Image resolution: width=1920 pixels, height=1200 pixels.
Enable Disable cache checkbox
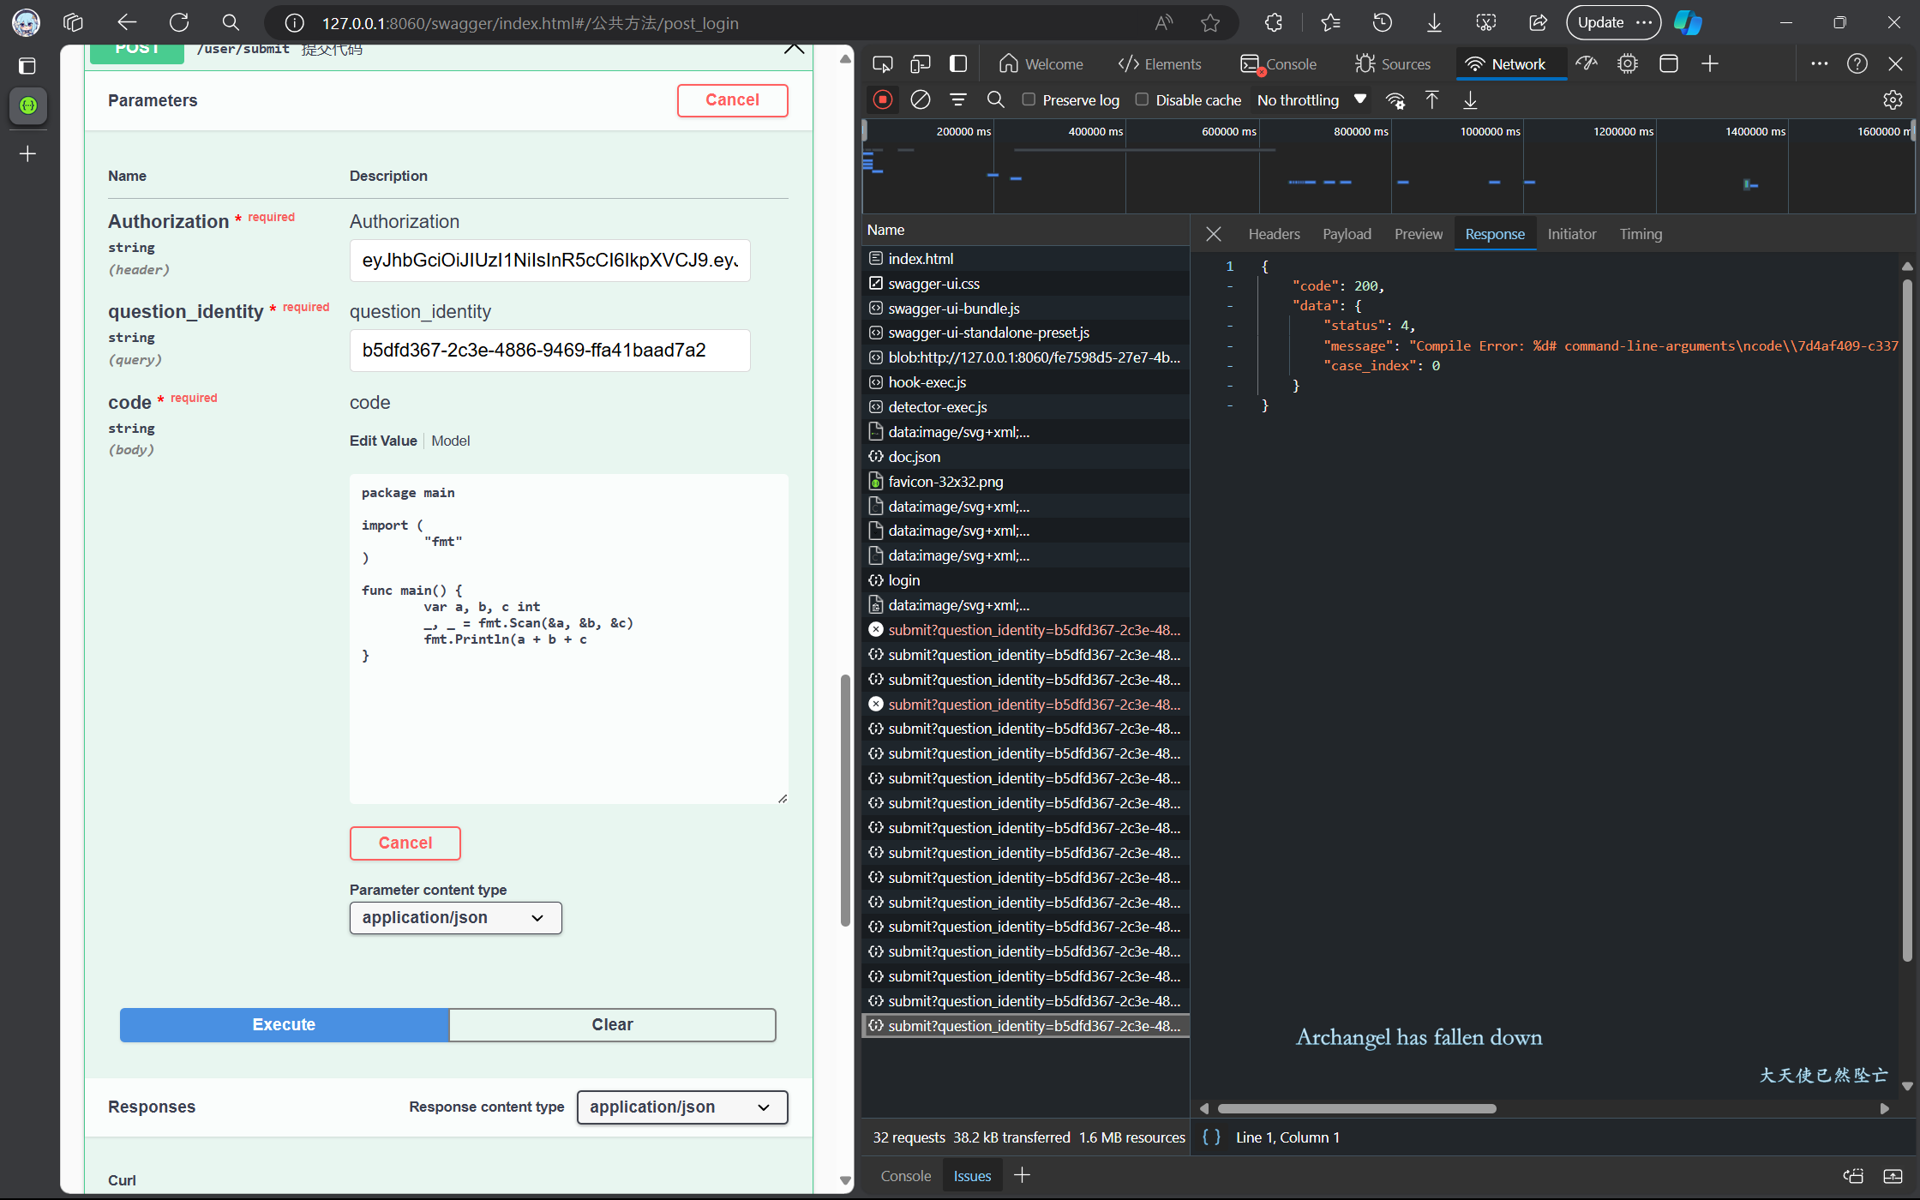(1142, 99)
